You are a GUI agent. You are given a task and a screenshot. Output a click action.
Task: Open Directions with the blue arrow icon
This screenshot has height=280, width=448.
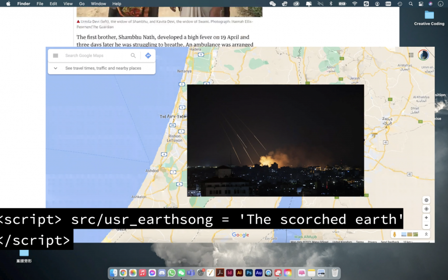click(x=148, y=56)
